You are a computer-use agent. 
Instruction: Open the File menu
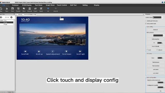4,5
